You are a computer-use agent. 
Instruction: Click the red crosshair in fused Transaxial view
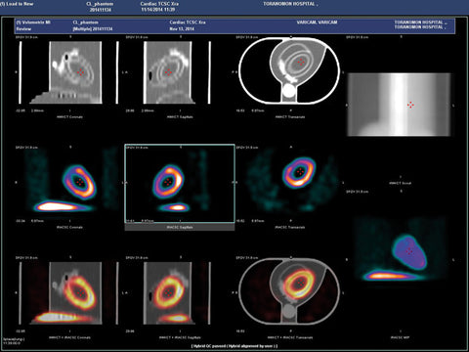coord(300,284)
